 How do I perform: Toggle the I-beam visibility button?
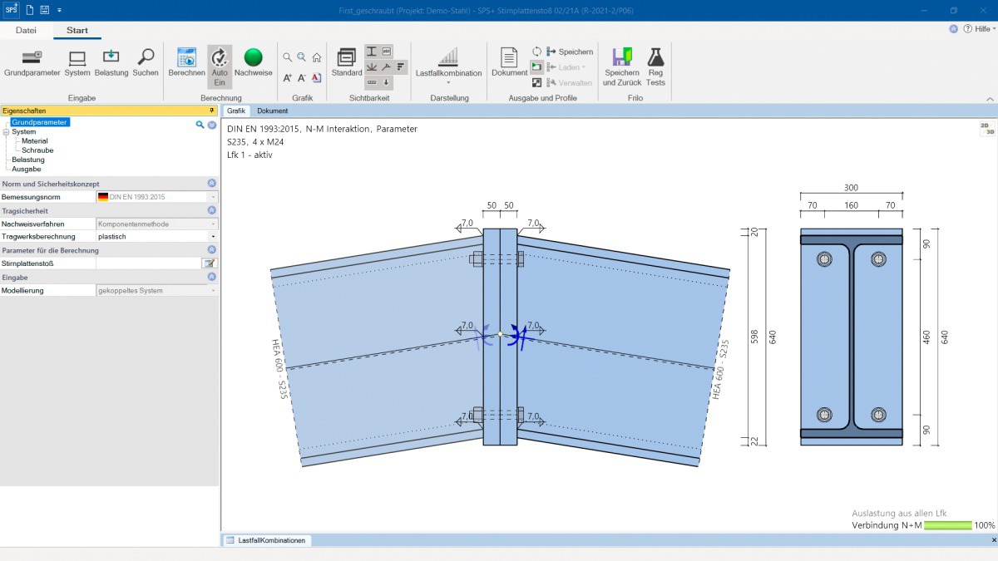pyautogui.click(x=372, y=52)
